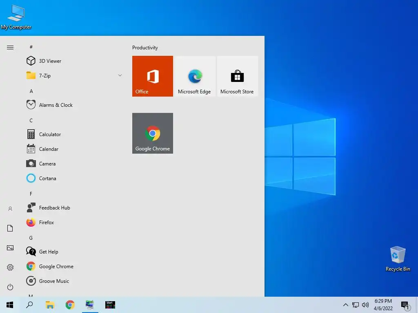
Task: Open Google Chrome from the taskbar
Action: click(70, 305)
